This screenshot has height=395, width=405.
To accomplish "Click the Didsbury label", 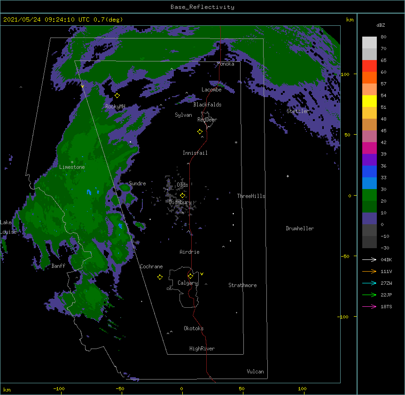I will point(180,202).
